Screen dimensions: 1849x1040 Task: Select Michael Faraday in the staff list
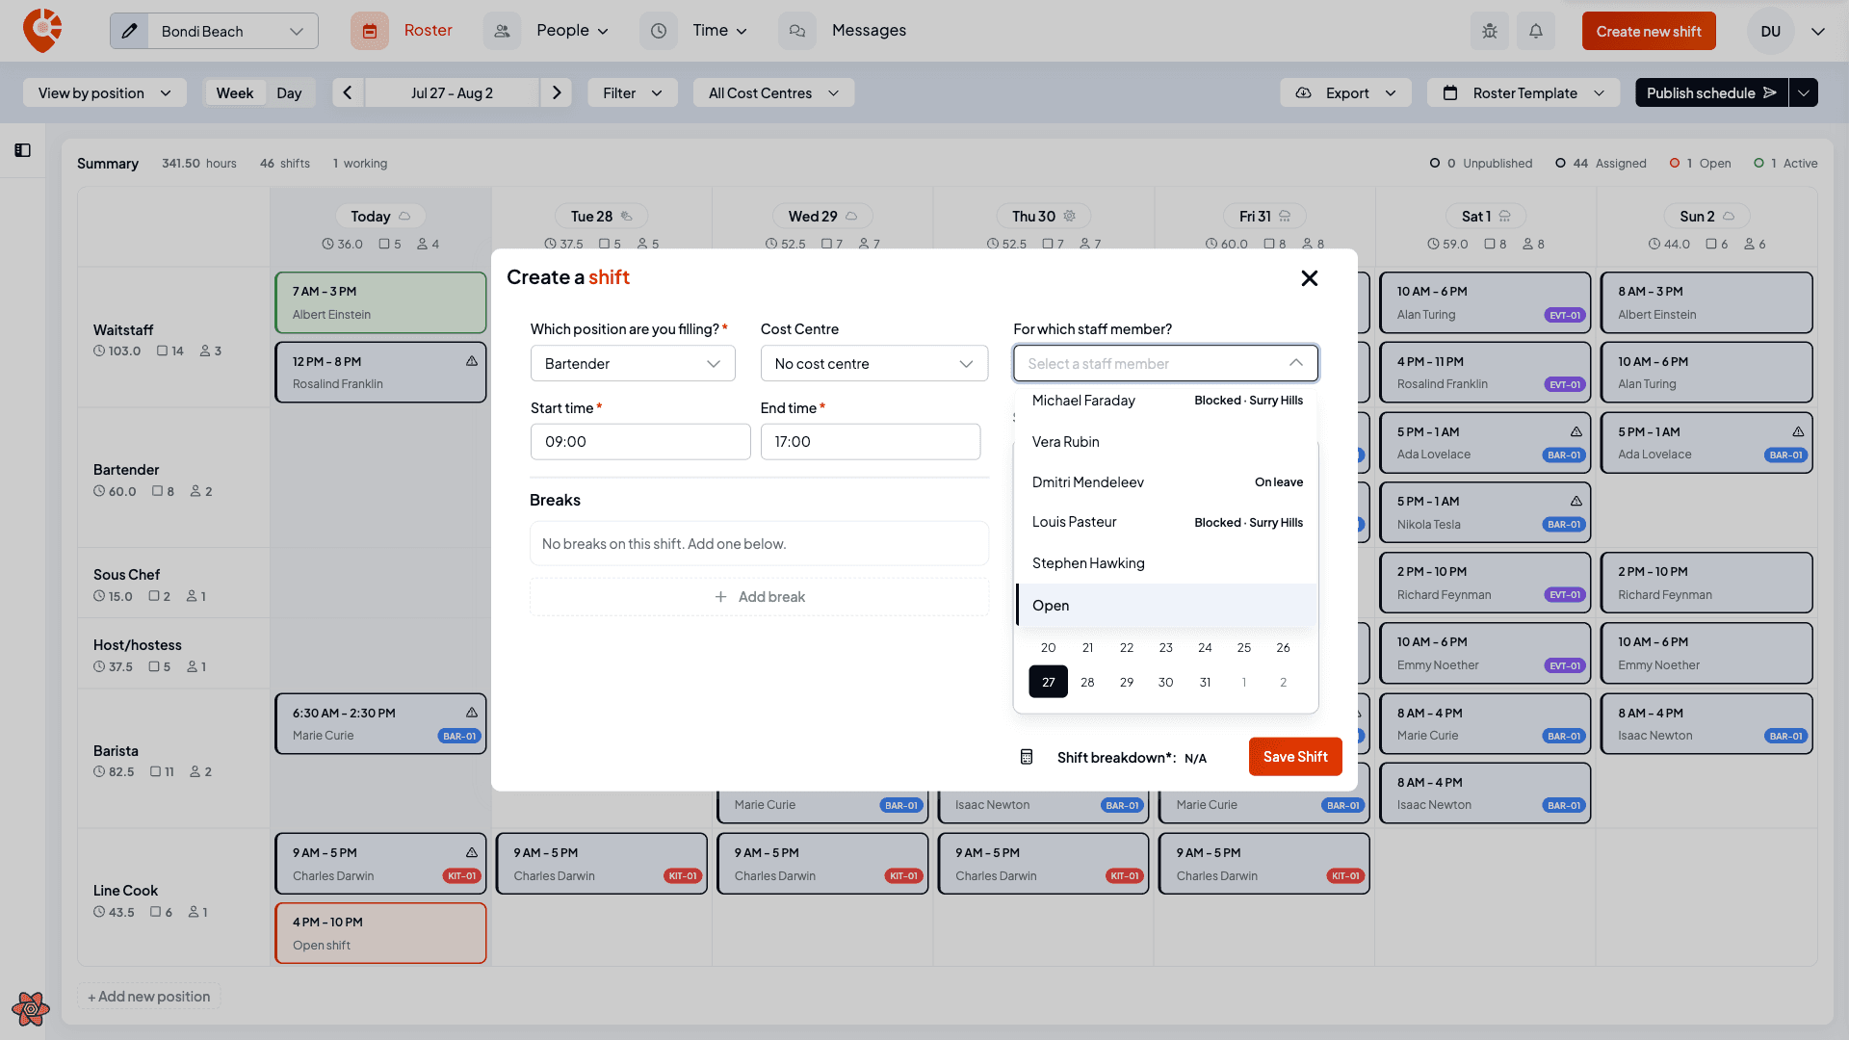tap(1166, 401)
